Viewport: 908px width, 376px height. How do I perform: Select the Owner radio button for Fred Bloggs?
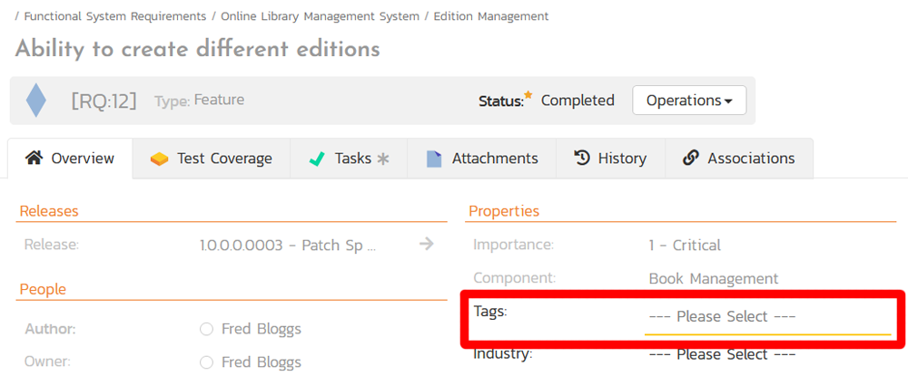pos(207,362)
